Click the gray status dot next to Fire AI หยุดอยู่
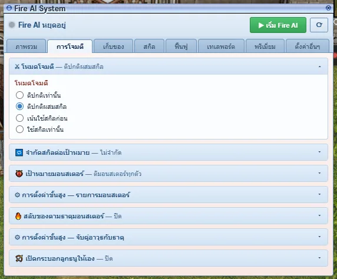 point(12,25)
